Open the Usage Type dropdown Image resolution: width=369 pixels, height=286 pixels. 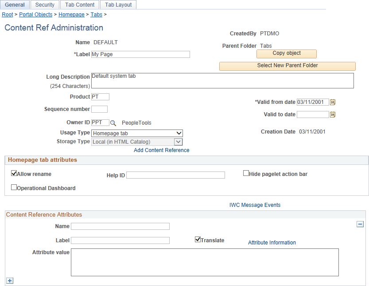pyautogui.click(x=180, y=133)
